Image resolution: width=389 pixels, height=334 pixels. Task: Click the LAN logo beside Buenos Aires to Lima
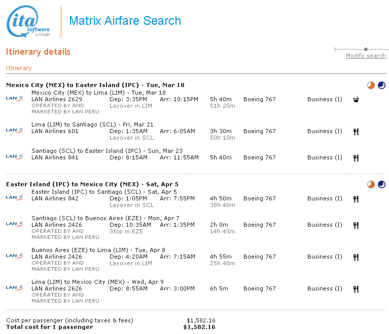(15, 256)
